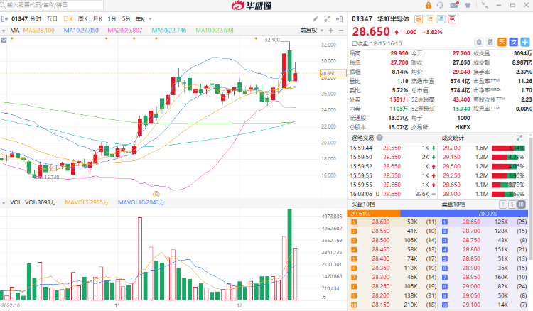The height and width of the screenshot is (311, 533).
Task: Set price alert bell icon
Action: click(479, 42)
